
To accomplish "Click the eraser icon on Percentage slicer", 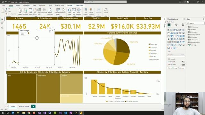I will tap(50, 31).
